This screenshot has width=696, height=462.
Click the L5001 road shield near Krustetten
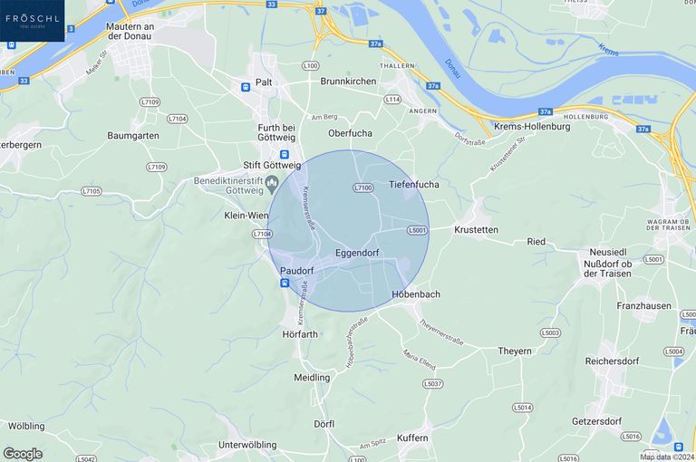(417, 230)
